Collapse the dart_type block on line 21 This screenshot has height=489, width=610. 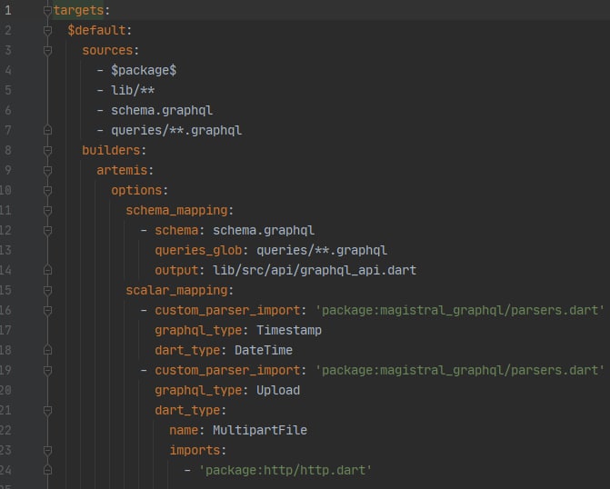(x=47, y=411)
